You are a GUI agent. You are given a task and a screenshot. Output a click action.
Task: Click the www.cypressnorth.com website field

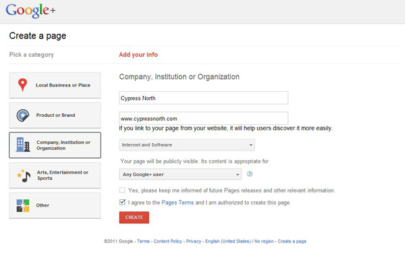point(204,118)
